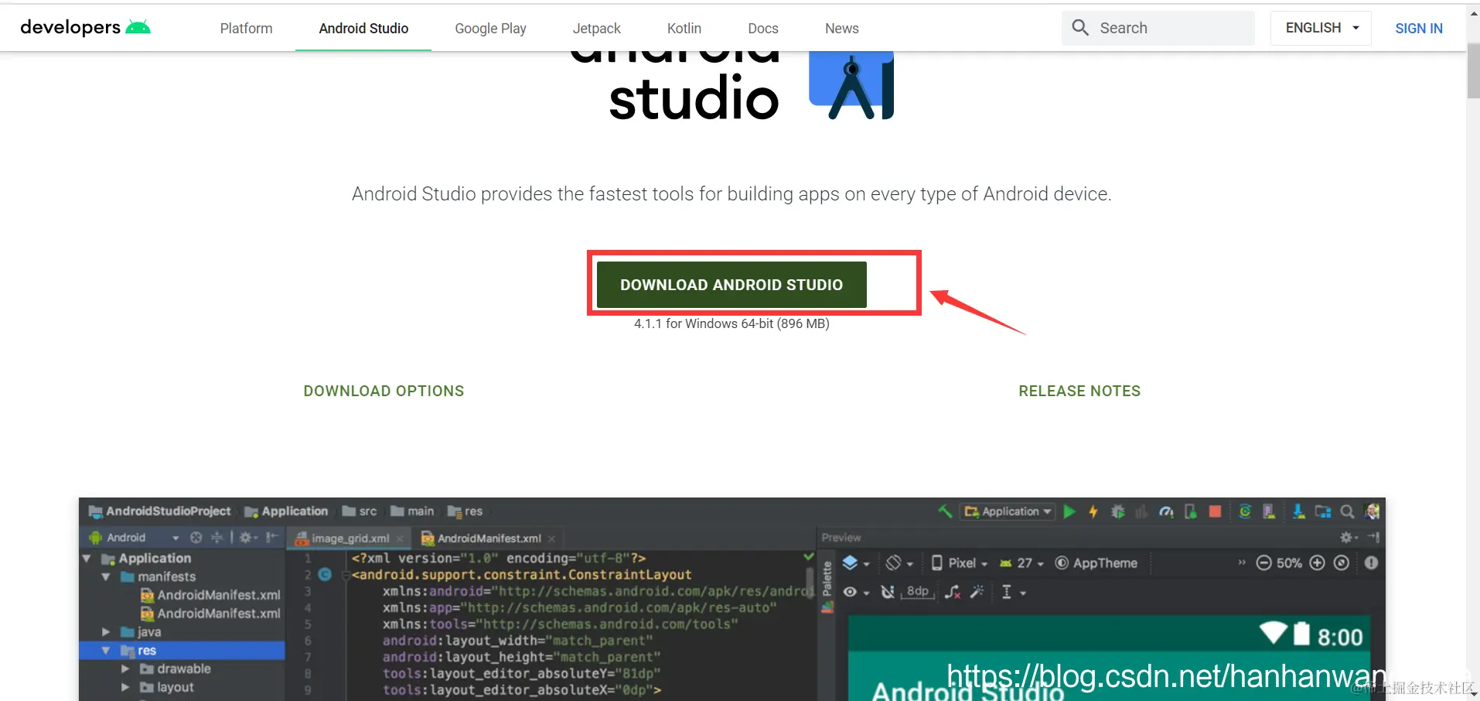The height and width of the screenshot is (701, 1480).
Task: Open the Google Play nav tab
Action: (490, 29)
